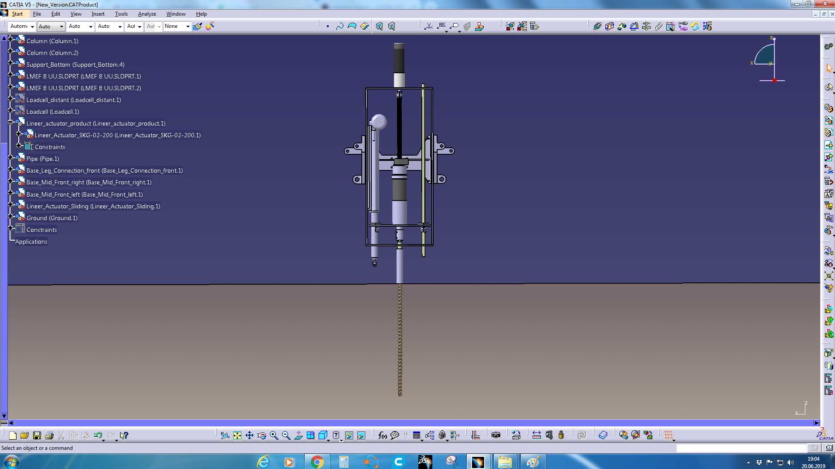Viewport: 835px width, 469px height.
Task: Click the Save disk icon
Action: tap(37, 435)
